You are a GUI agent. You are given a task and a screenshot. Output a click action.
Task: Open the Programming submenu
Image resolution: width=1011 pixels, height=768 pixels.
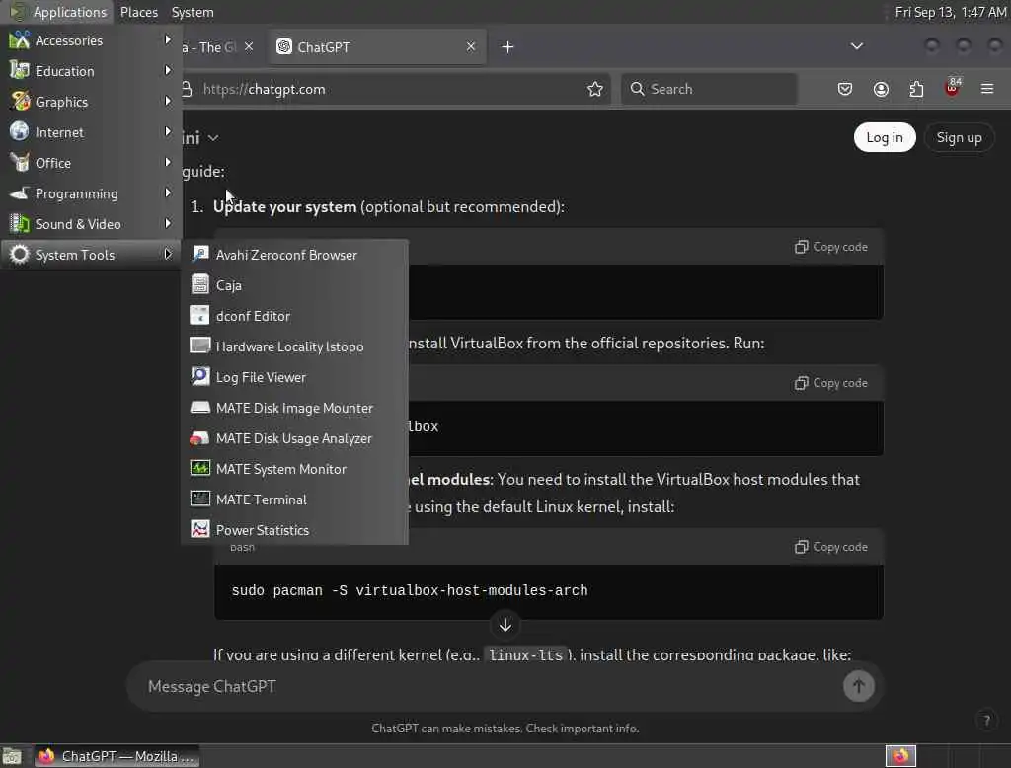coord(91,193)
